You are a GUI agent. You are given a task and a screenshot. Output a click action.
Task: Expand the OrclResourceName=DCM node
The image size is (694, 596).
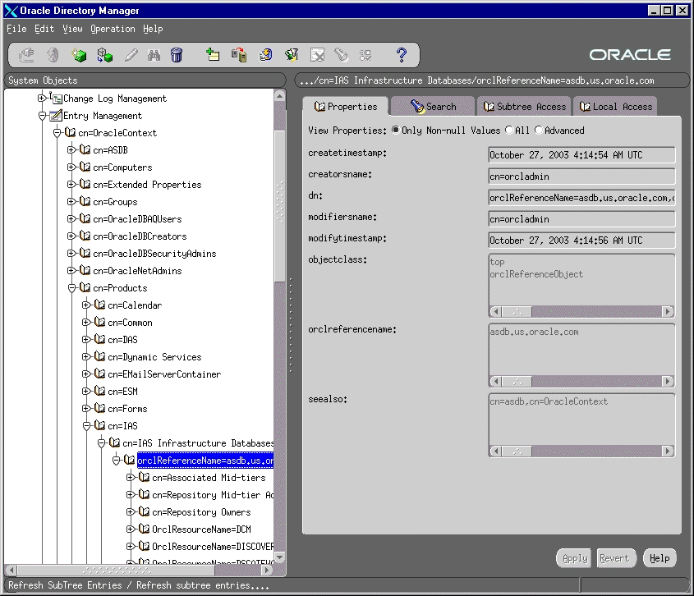click(131, 530)
